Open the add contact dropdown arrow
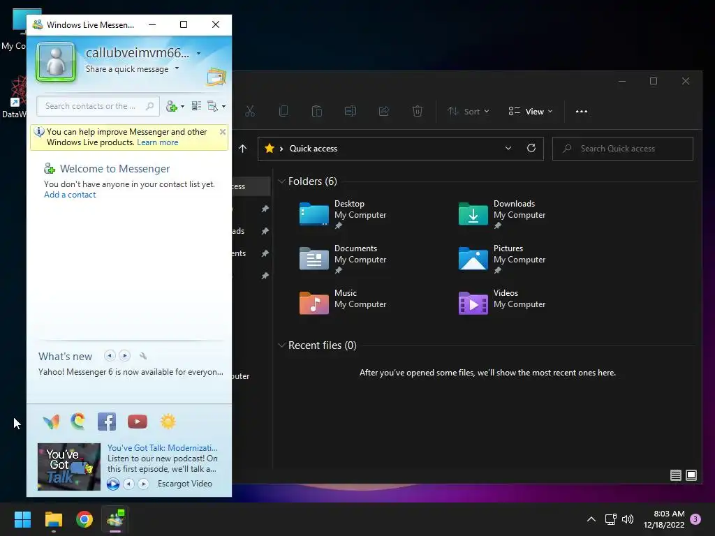The height and width of the screenshot is (536, 715). [182, 106]
